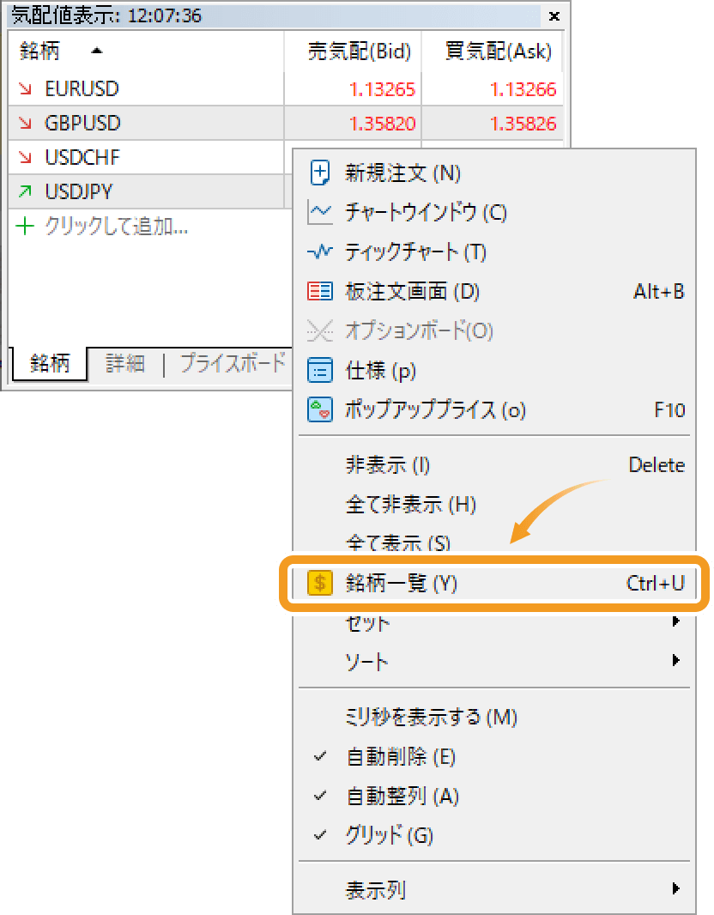Choose ティックチャート (T) menu entry
714x915 pixels.
coord(494,251)
